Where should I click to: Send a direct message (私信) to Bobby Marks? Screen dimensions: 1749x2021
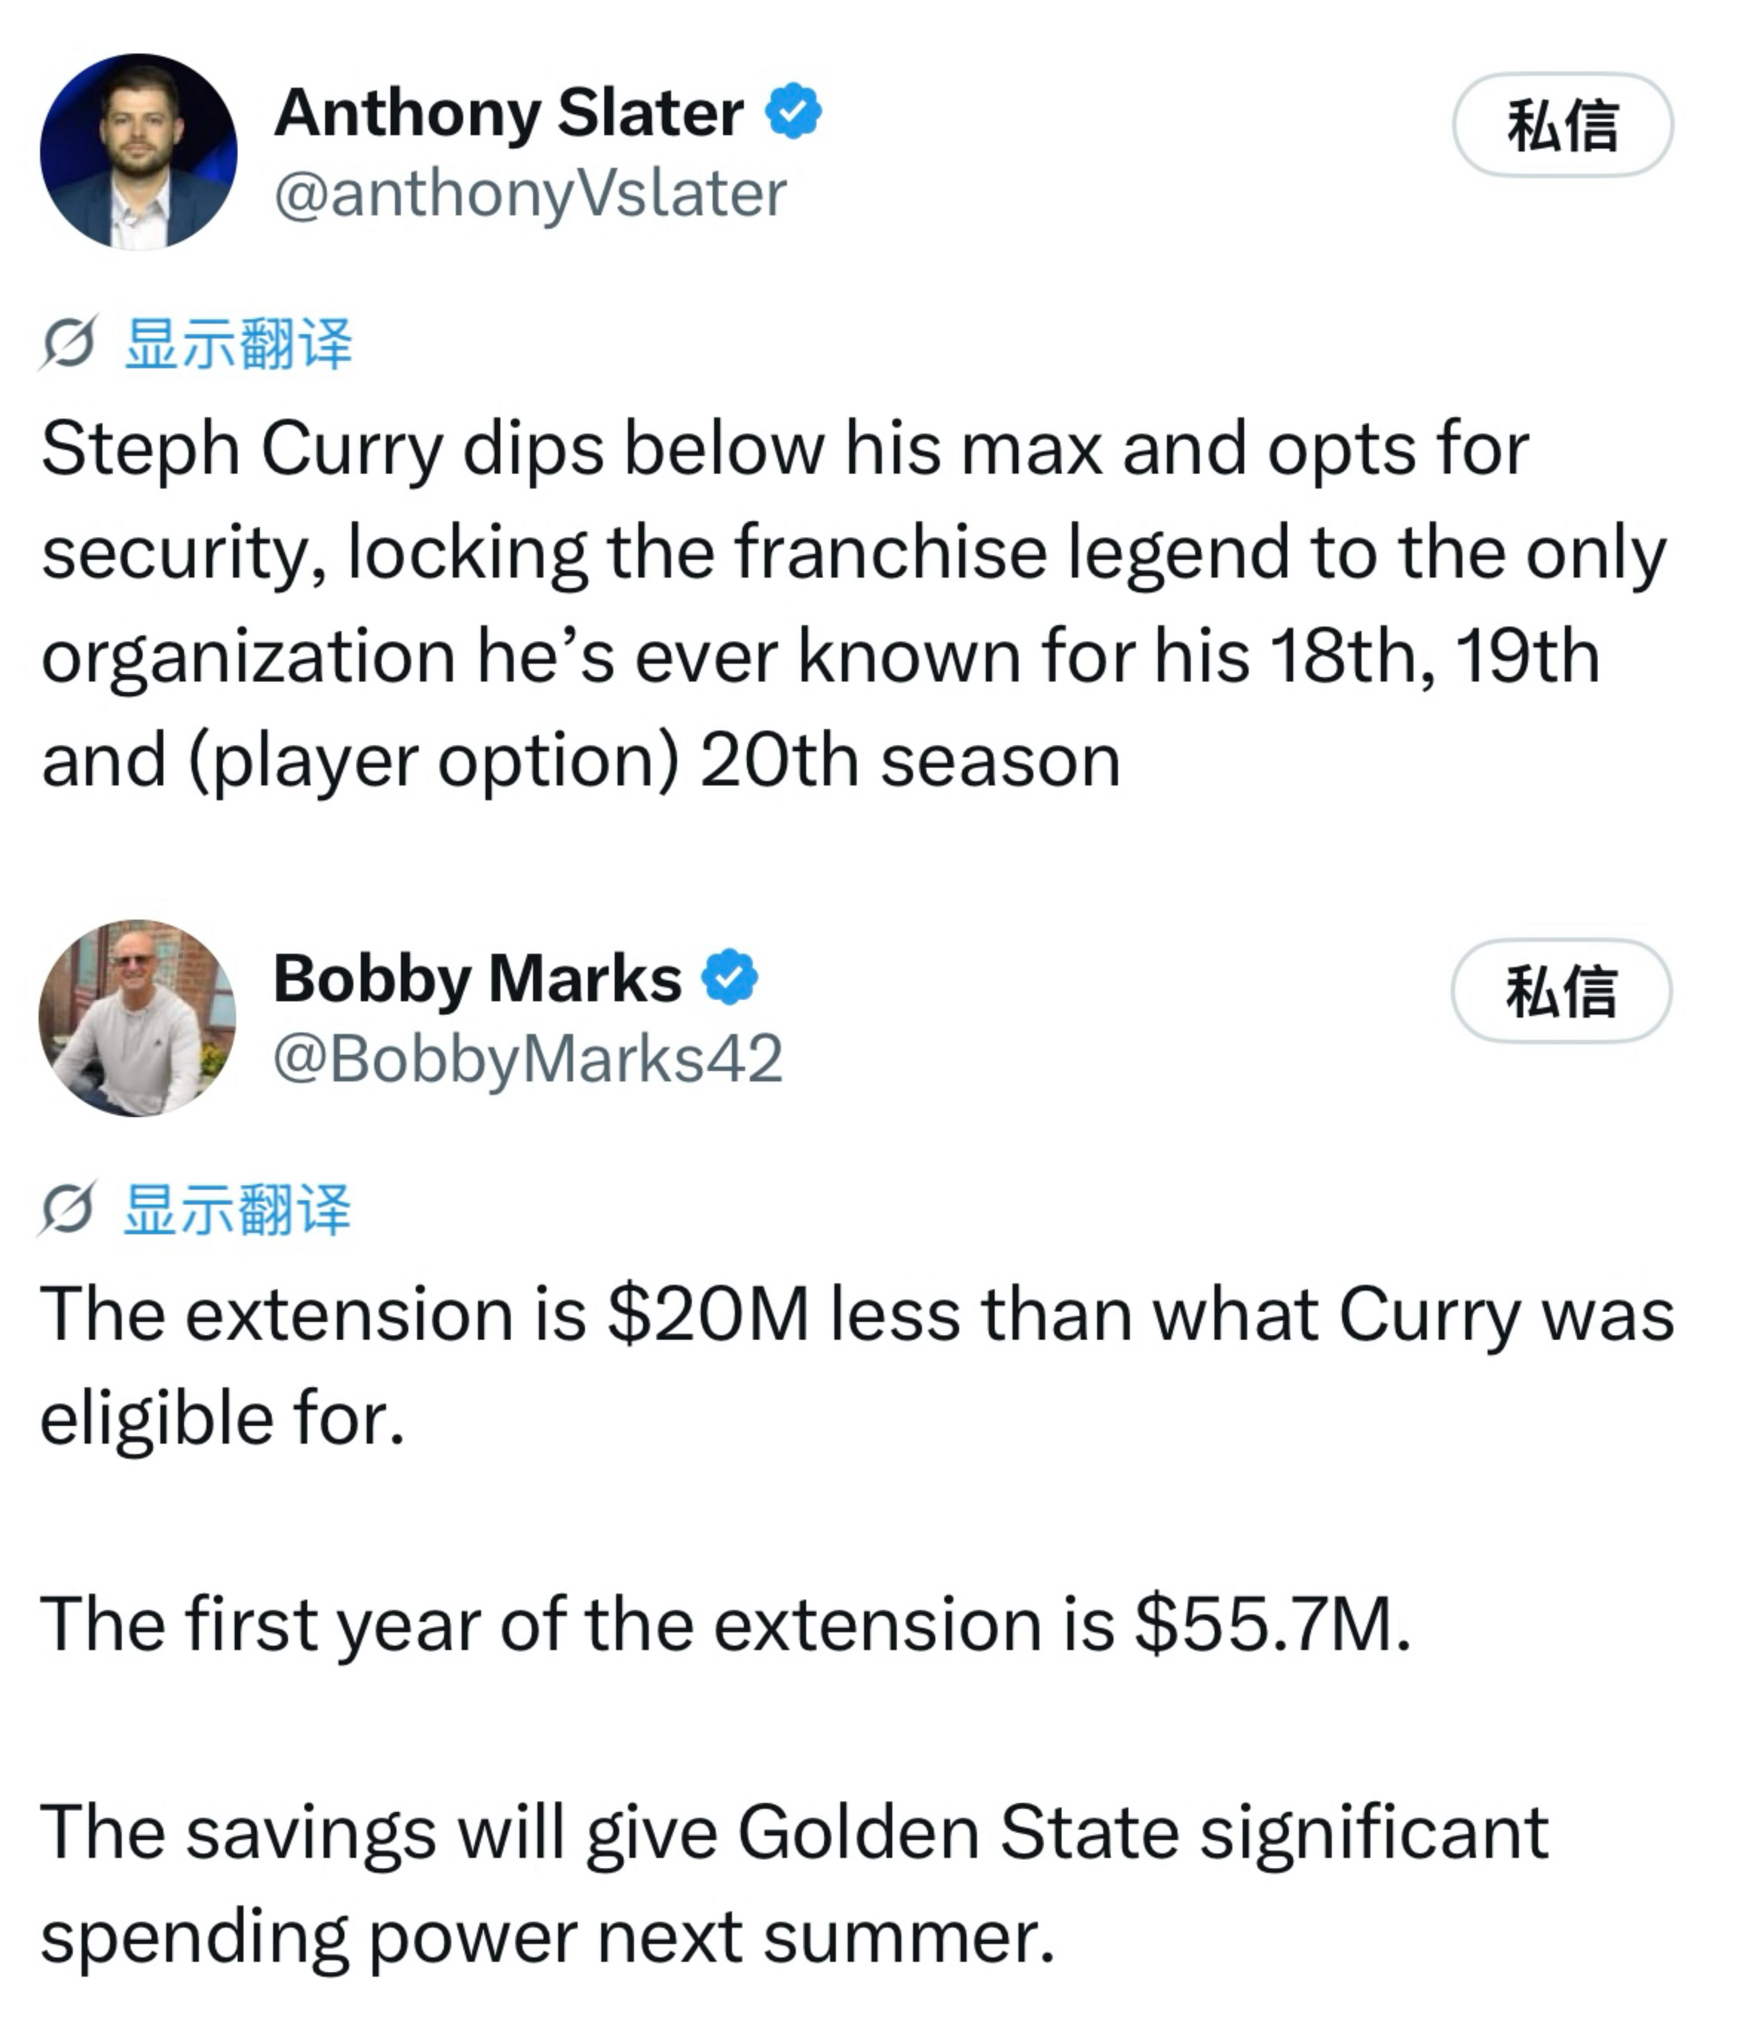pyautogui.click(x=1561, y=991)
